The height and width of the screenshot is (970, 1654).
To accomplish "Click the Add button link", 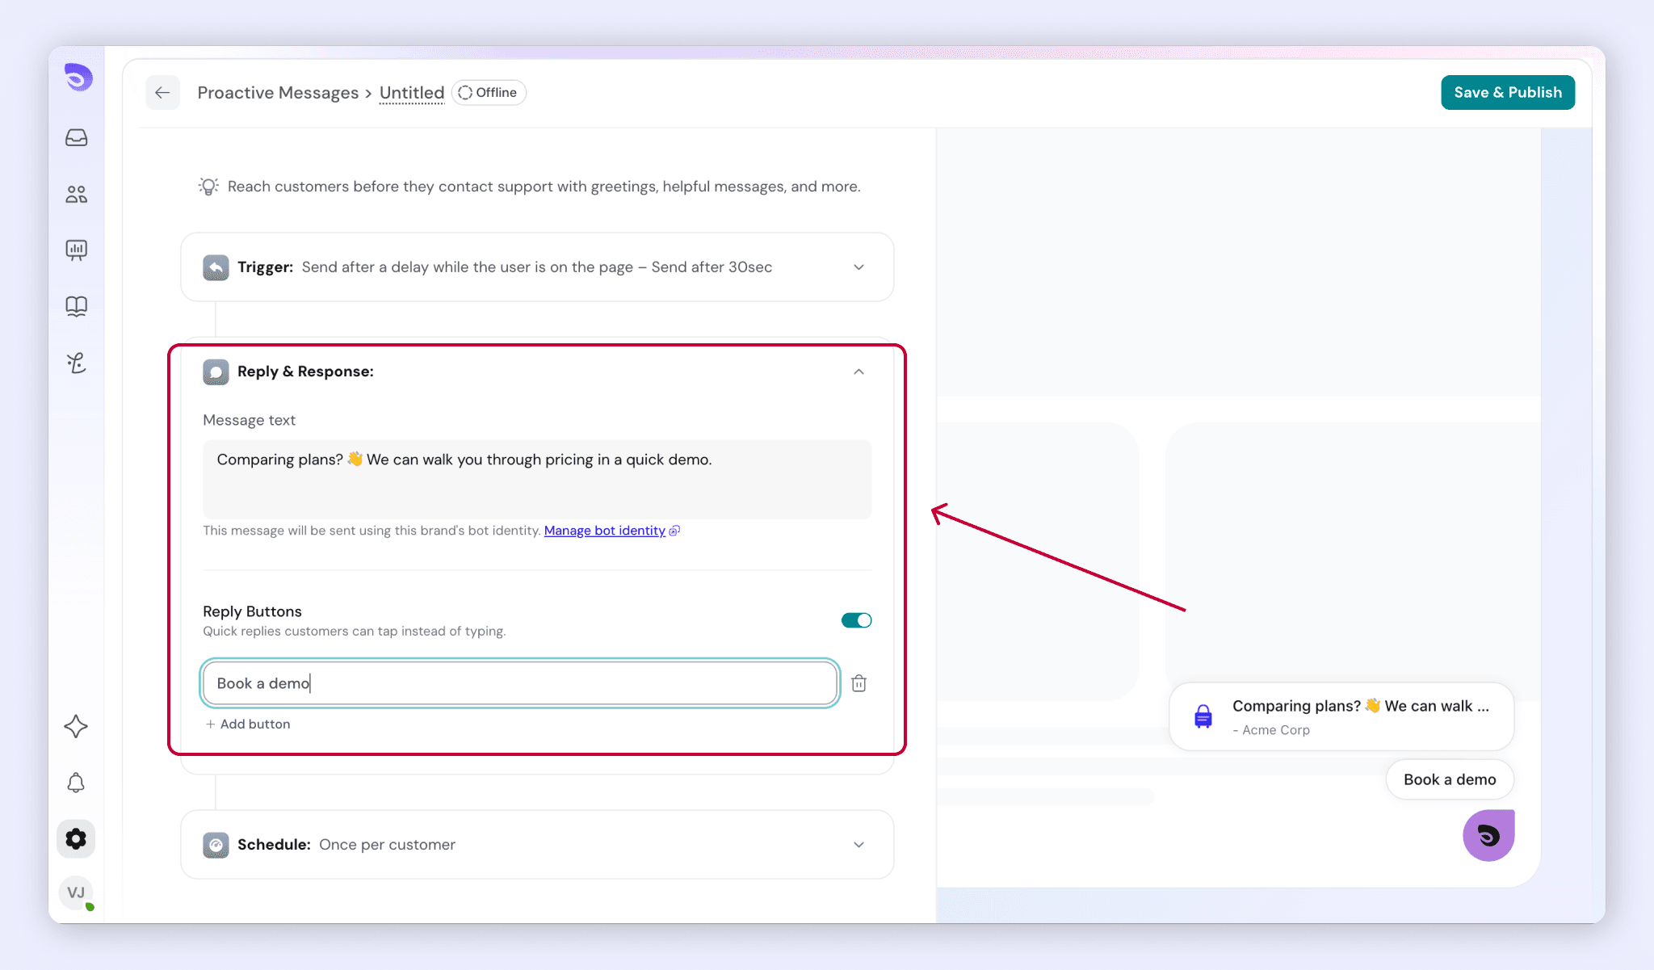I will click(x=248, y=724).
